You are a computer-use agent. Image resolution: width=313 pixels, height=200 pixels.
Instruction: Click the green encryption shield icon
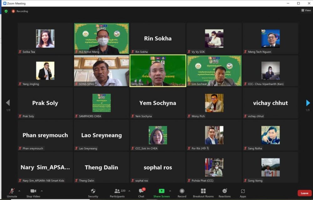[x=6, y=11]
